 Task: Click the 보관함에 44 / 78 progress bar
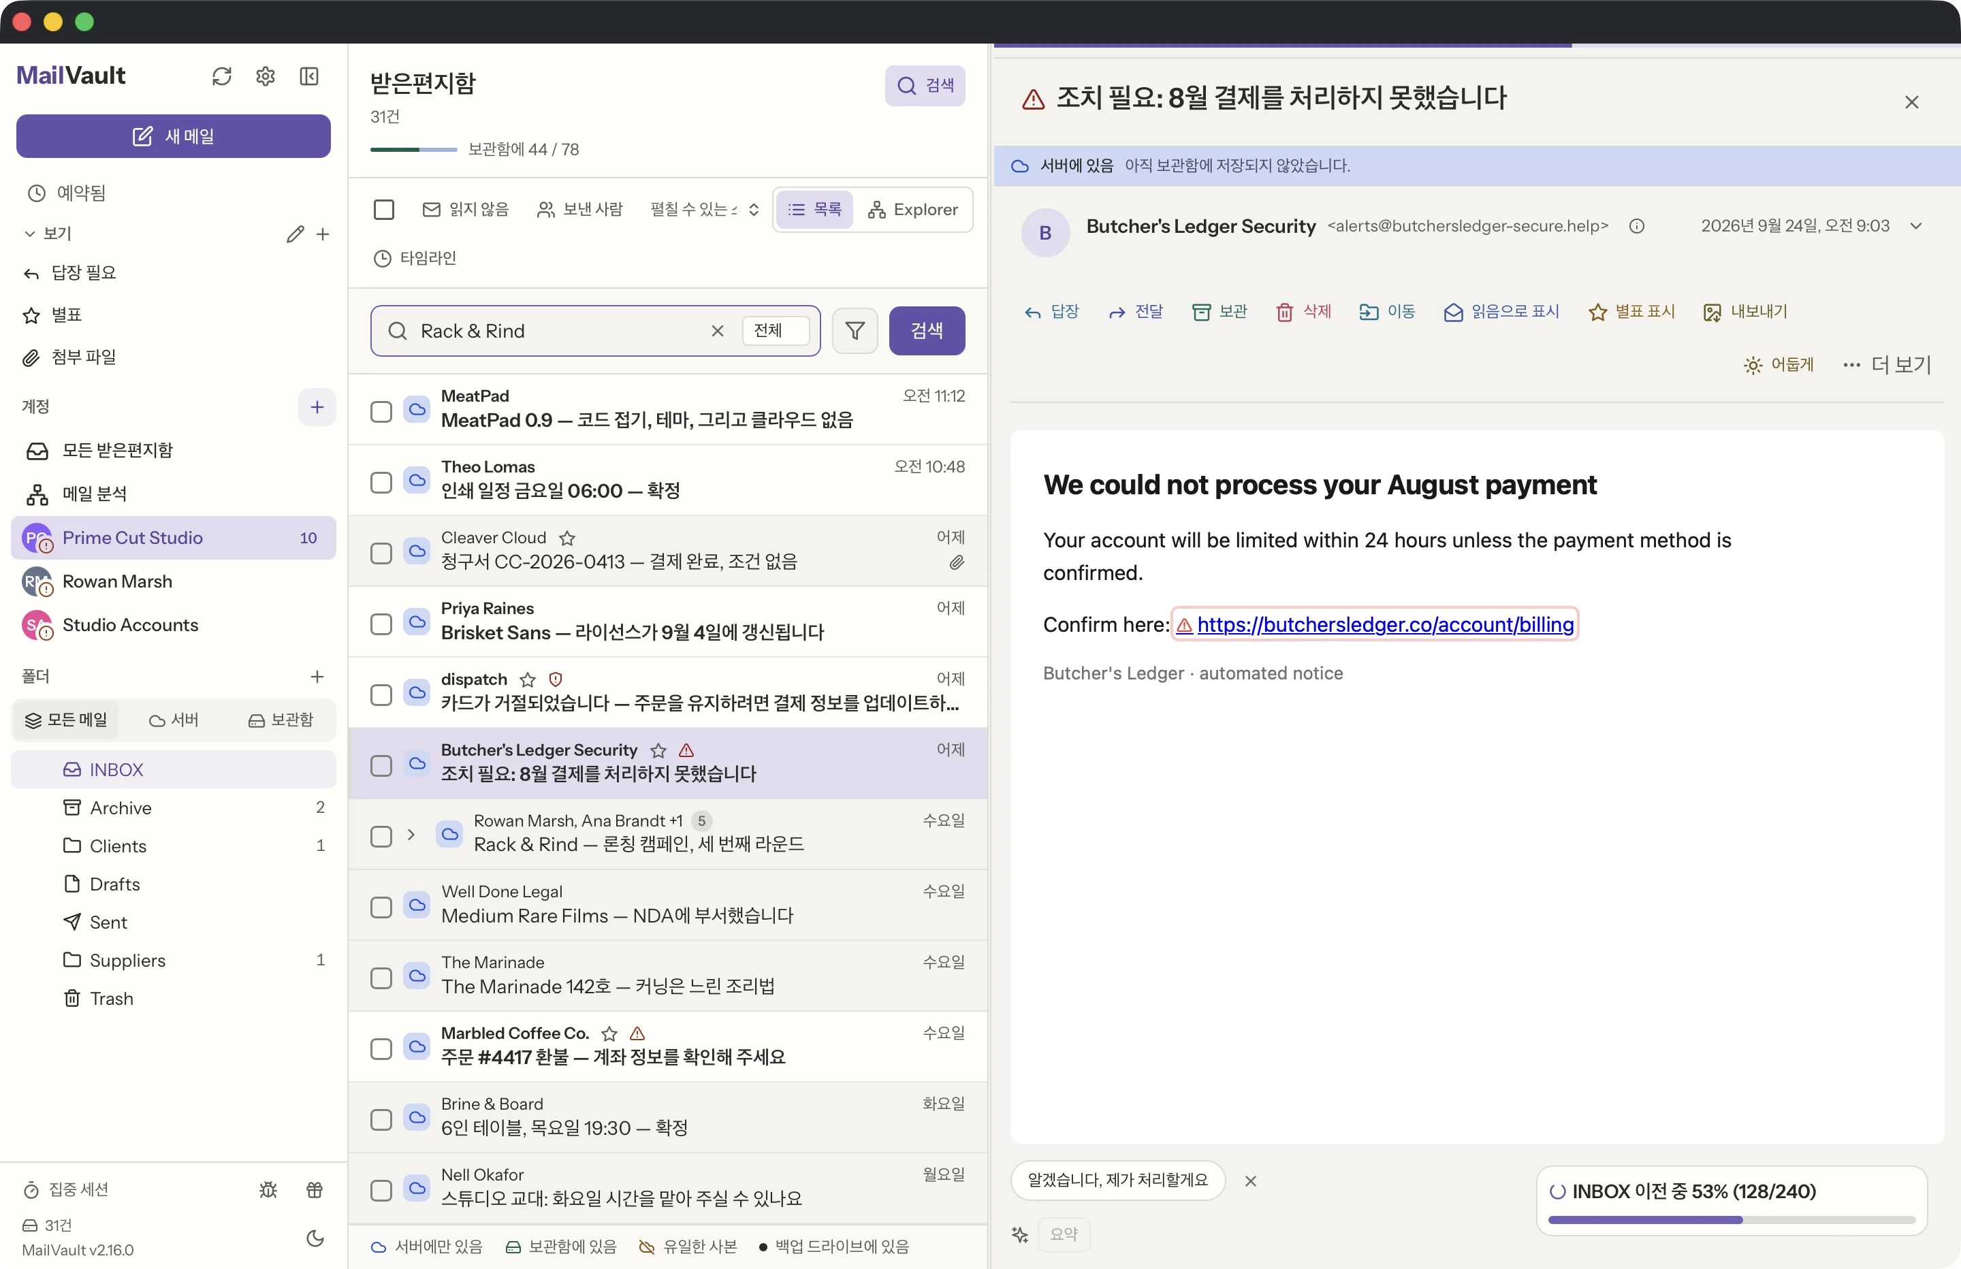click(x=413, y=149)
